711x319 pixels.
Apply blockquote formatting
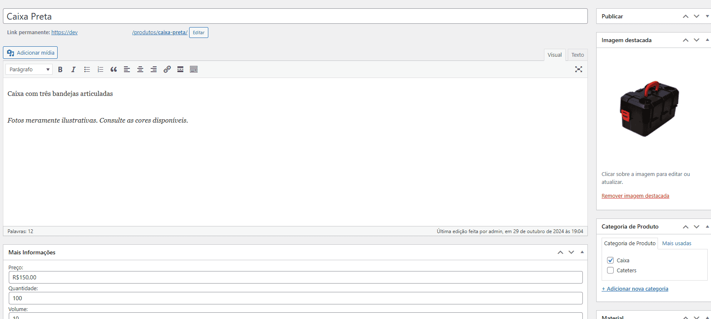(114, 70)
